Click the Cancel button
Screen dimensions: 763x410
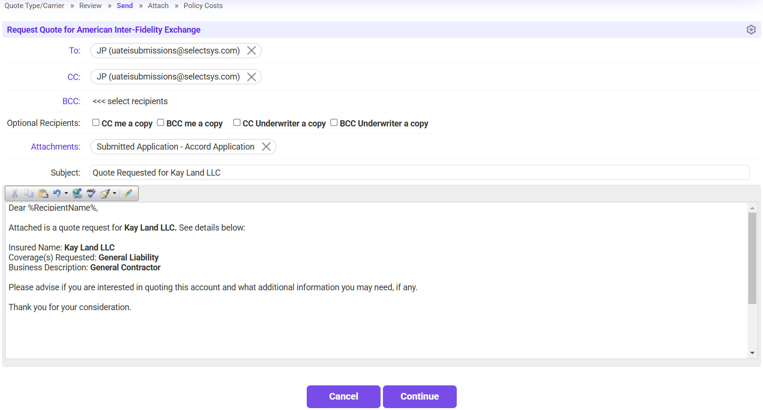(343, 397)
